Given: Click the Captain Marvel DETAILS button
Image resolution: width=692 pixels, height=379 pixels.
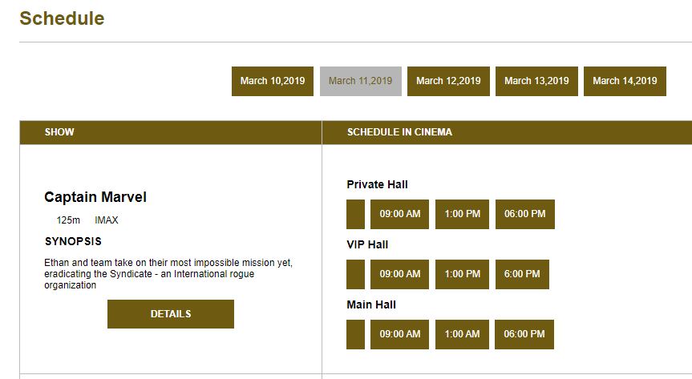Looking at the screenshot, I should coord(171,314).
